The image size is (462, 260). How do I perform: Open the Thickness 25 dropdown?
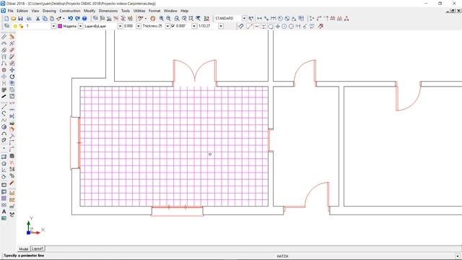(x=167, y=26)
